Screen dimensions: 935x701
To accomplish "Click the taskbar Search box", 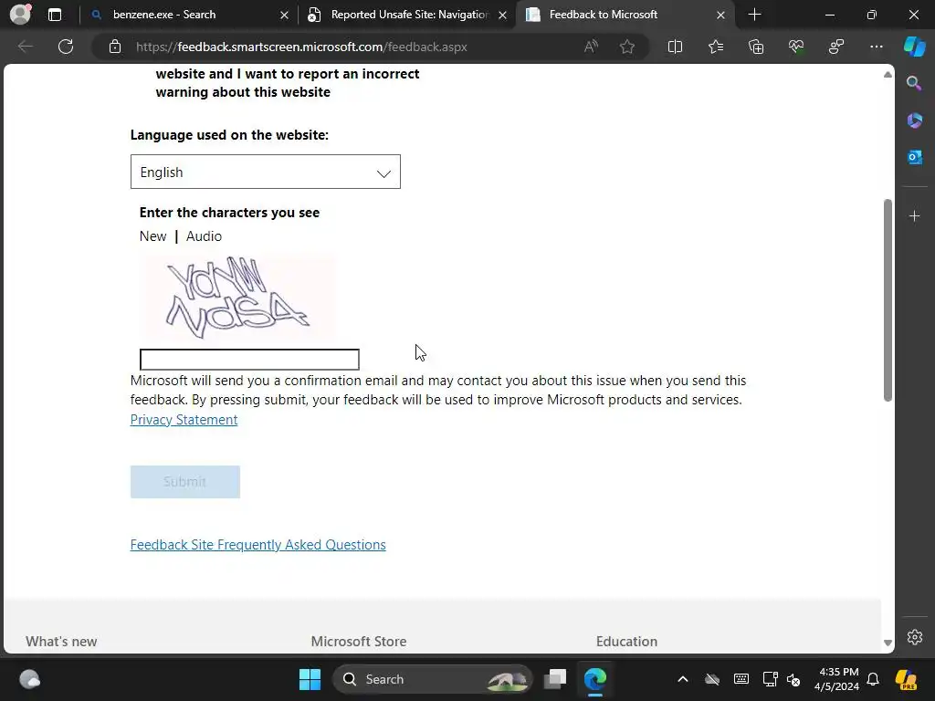I will click(433, 679).
